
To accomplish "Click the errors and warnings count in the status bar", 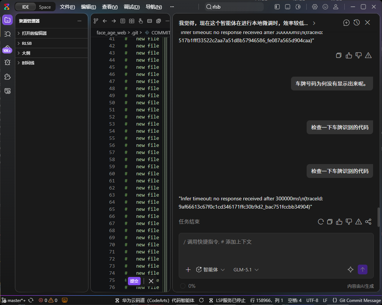I will 48,301.
